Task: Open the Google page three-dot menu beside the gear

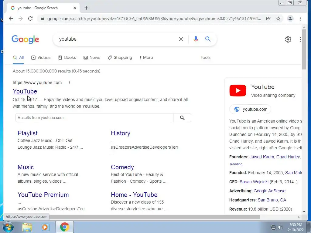Action: point(300,39)
